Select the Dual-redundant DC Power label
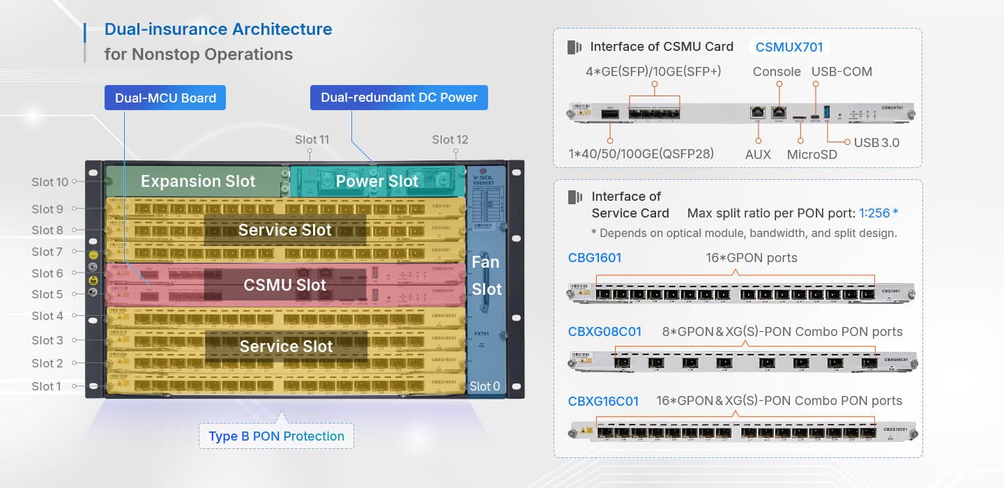The height and width of the screenshot is (488, 1004). click(x=399, y=98)
